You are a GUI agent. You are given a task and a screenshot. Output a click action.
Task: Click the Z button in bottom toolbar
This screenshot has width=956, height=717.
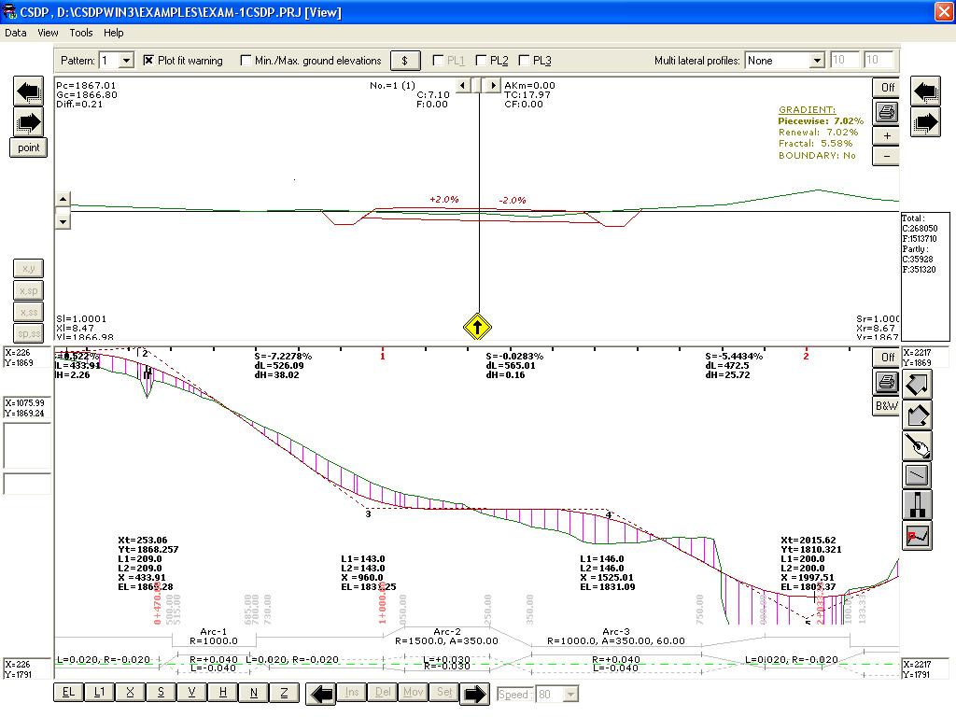pyautogui.click(x=284, y=693)
